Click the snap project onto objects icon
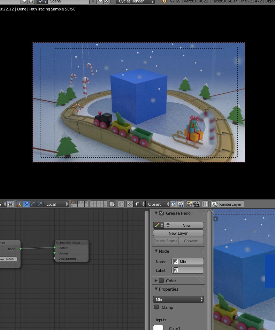This screenshot has width=275, height=330. click(181, 204)
